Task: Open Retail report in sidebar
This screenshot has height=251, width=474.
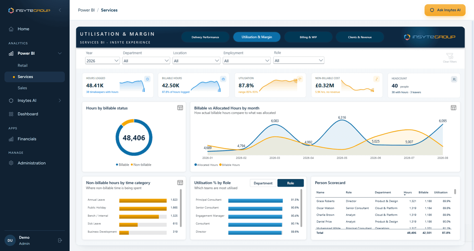Action: tap(22, 65)
